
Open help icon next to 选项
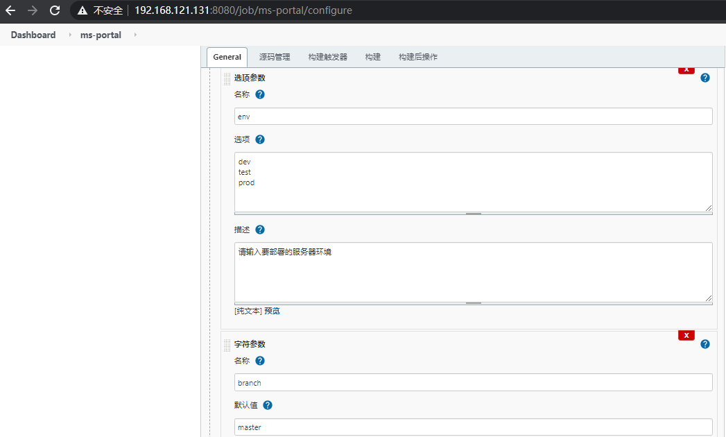[260, 139]
